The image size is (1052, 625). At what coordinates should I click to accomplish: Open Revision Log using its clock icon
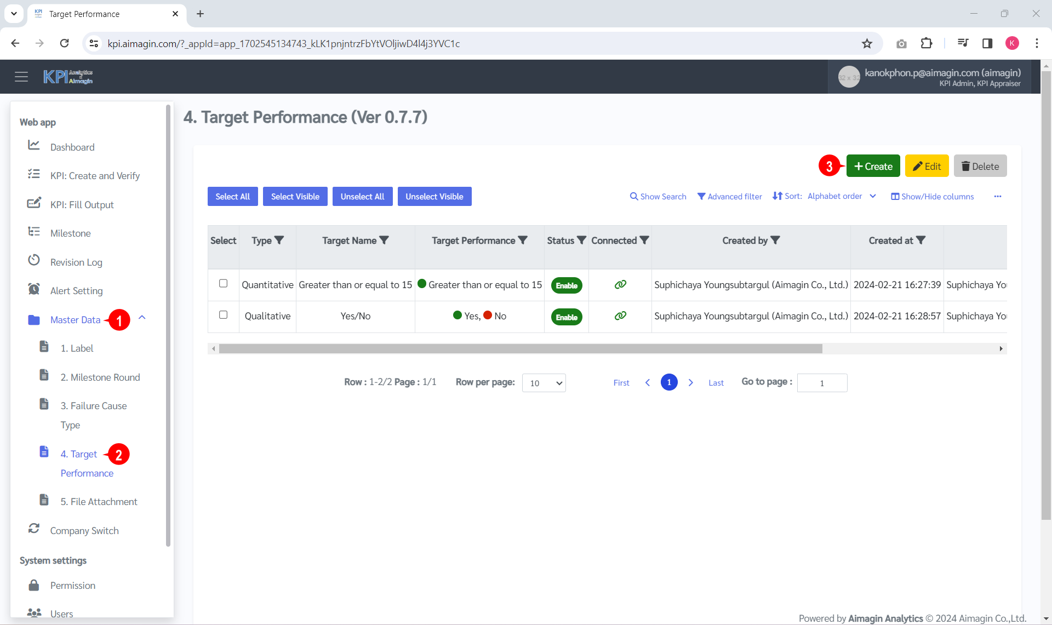(x=34, y=260)
